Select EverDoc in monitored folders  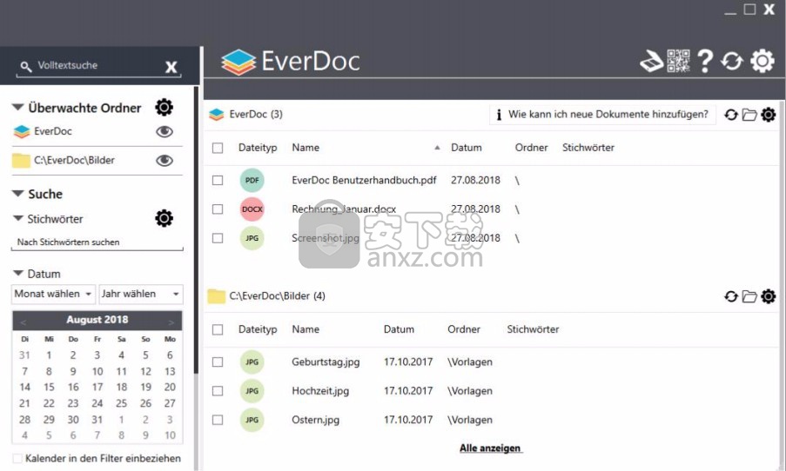[x=52, y=131]
